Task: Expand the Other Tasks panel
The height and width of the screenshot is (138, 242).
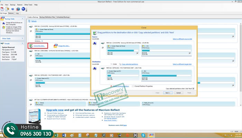Action: click(22, 38)
